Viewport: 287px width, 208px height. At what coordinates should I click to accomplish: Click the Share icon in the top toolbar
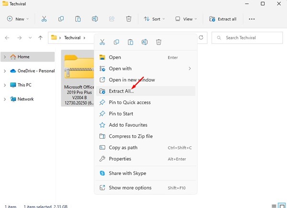111,19
